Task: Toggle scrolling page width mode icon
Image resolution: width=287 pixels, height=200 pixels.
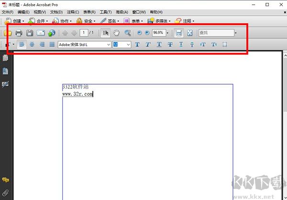Action: (178, 33)
